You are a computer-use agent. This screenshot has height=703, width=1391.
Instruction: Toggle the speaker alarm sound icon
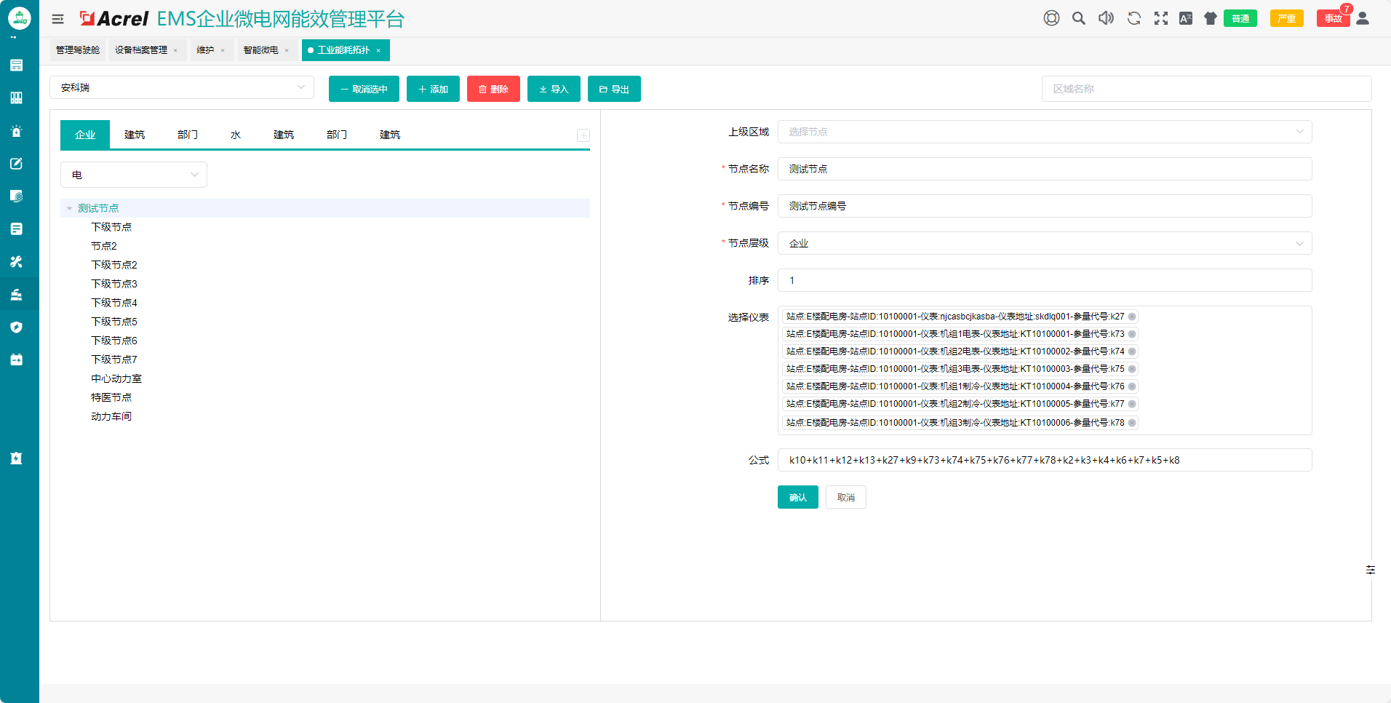1106,18
